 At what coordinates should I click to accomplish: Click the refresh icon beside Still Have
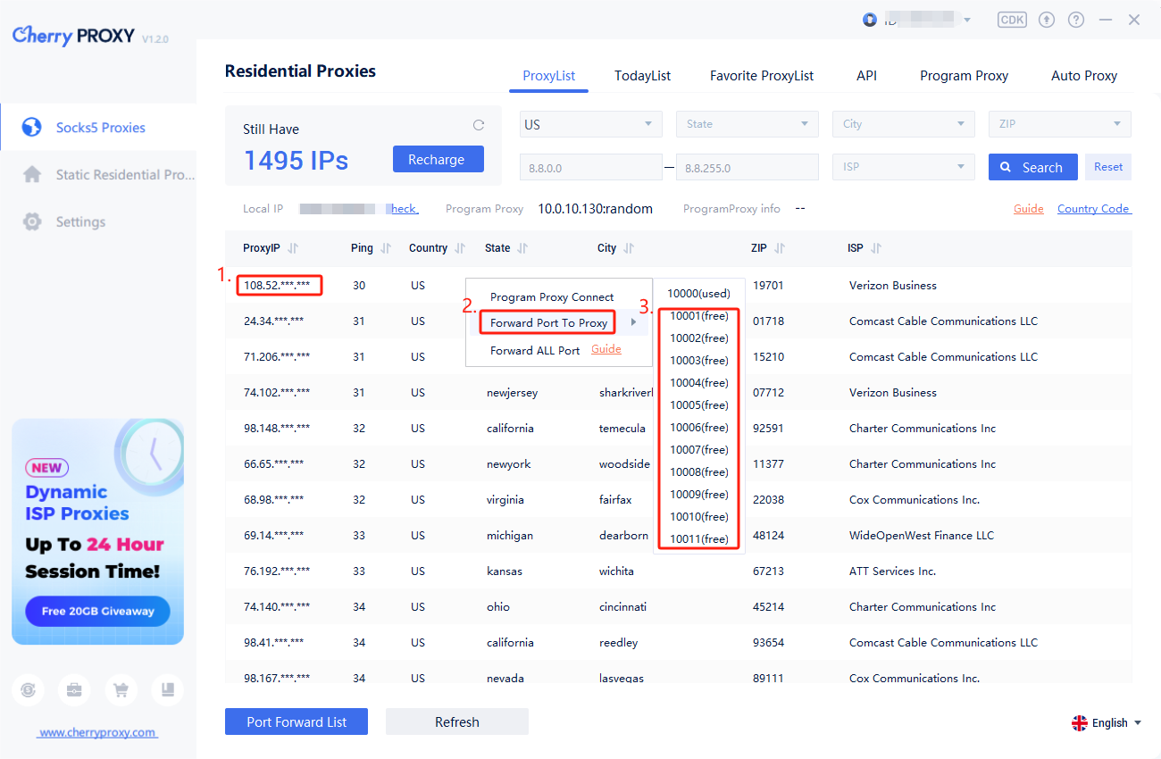[x=478, y=126]
